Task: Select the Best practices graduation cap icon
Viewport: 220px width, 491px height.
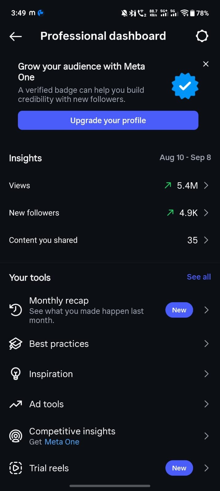Action: [x=16, y=344]
